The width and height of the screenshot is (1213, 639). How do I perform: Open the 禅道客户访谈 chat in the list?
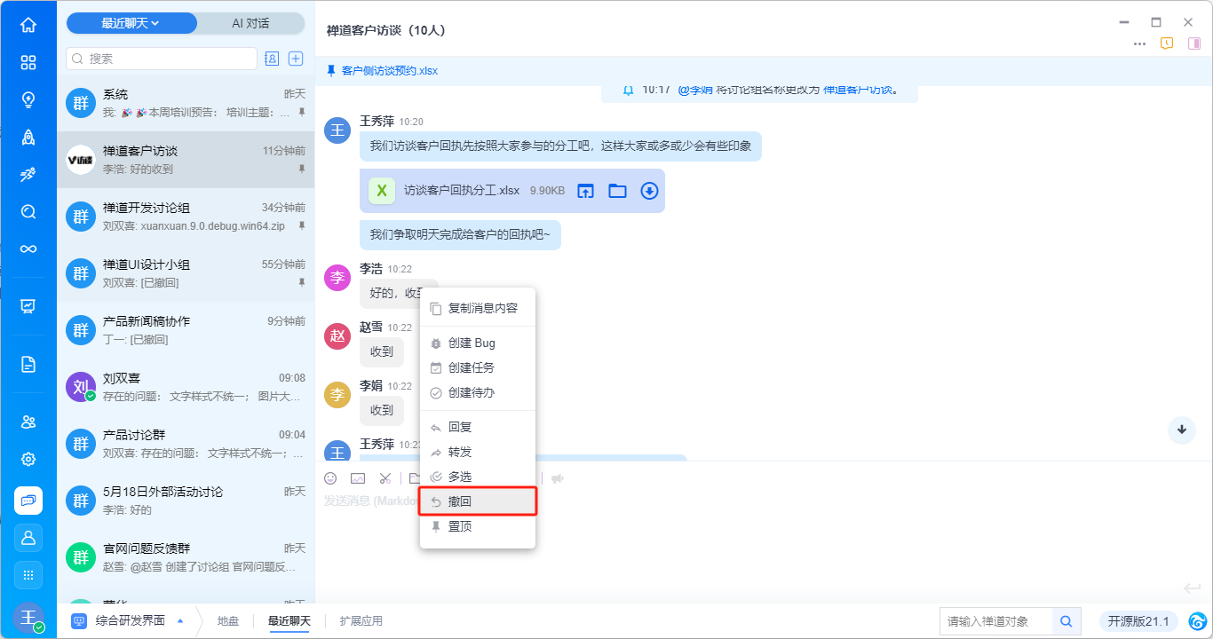coord(186,160)
